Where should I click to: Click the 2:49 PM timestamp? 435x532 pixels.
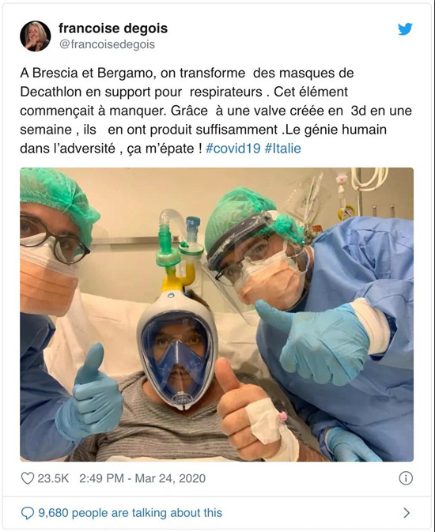click(101, 478)
